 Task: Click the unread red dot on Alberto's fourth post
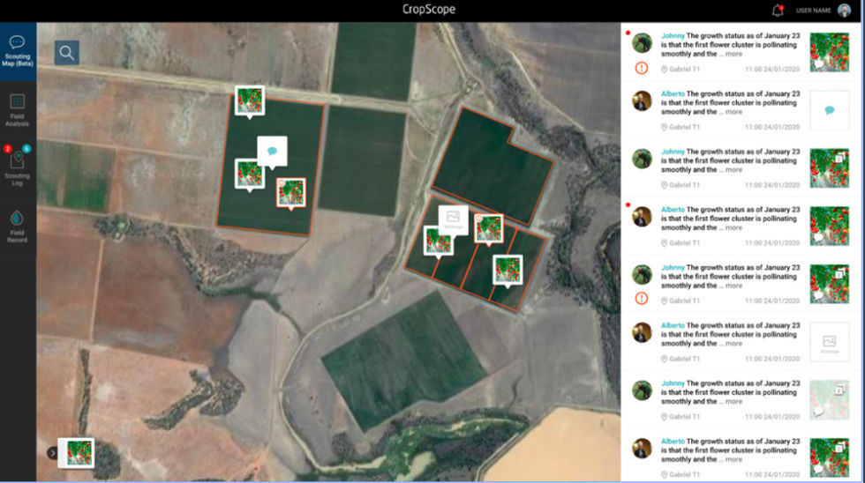pyautogui.click(x=628, y=204)
